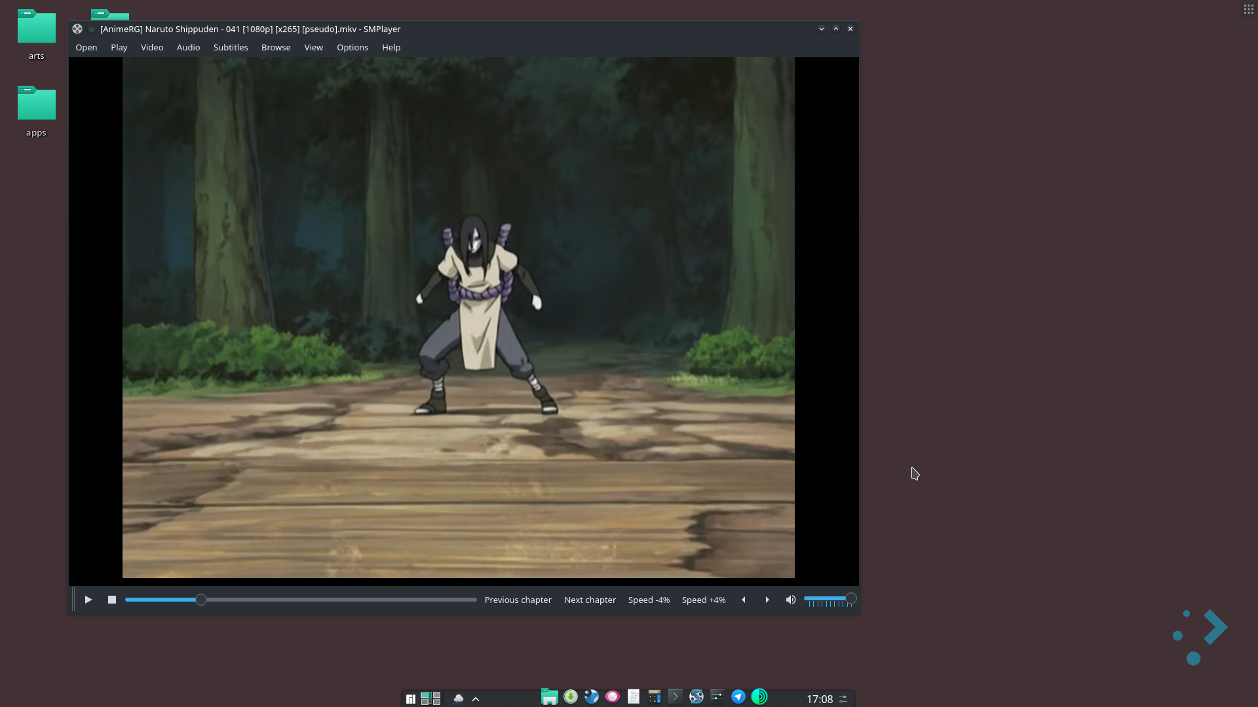Viewport: 1258px width, 707px height.
Task: Open the View menu
Action: pos(314,48)
